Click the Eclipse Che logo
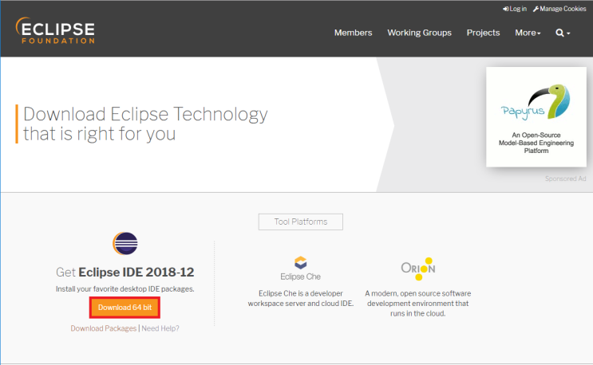Screen dimensions: 593x365 coord(301,269)
